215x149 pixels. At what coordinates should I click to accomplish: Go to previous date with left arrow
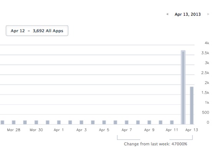[167, 14]
